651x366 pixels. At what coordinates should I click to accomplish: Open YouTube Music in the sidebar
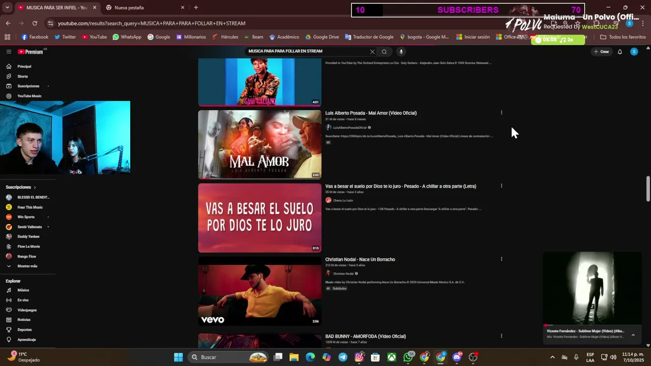pos(29,96)
